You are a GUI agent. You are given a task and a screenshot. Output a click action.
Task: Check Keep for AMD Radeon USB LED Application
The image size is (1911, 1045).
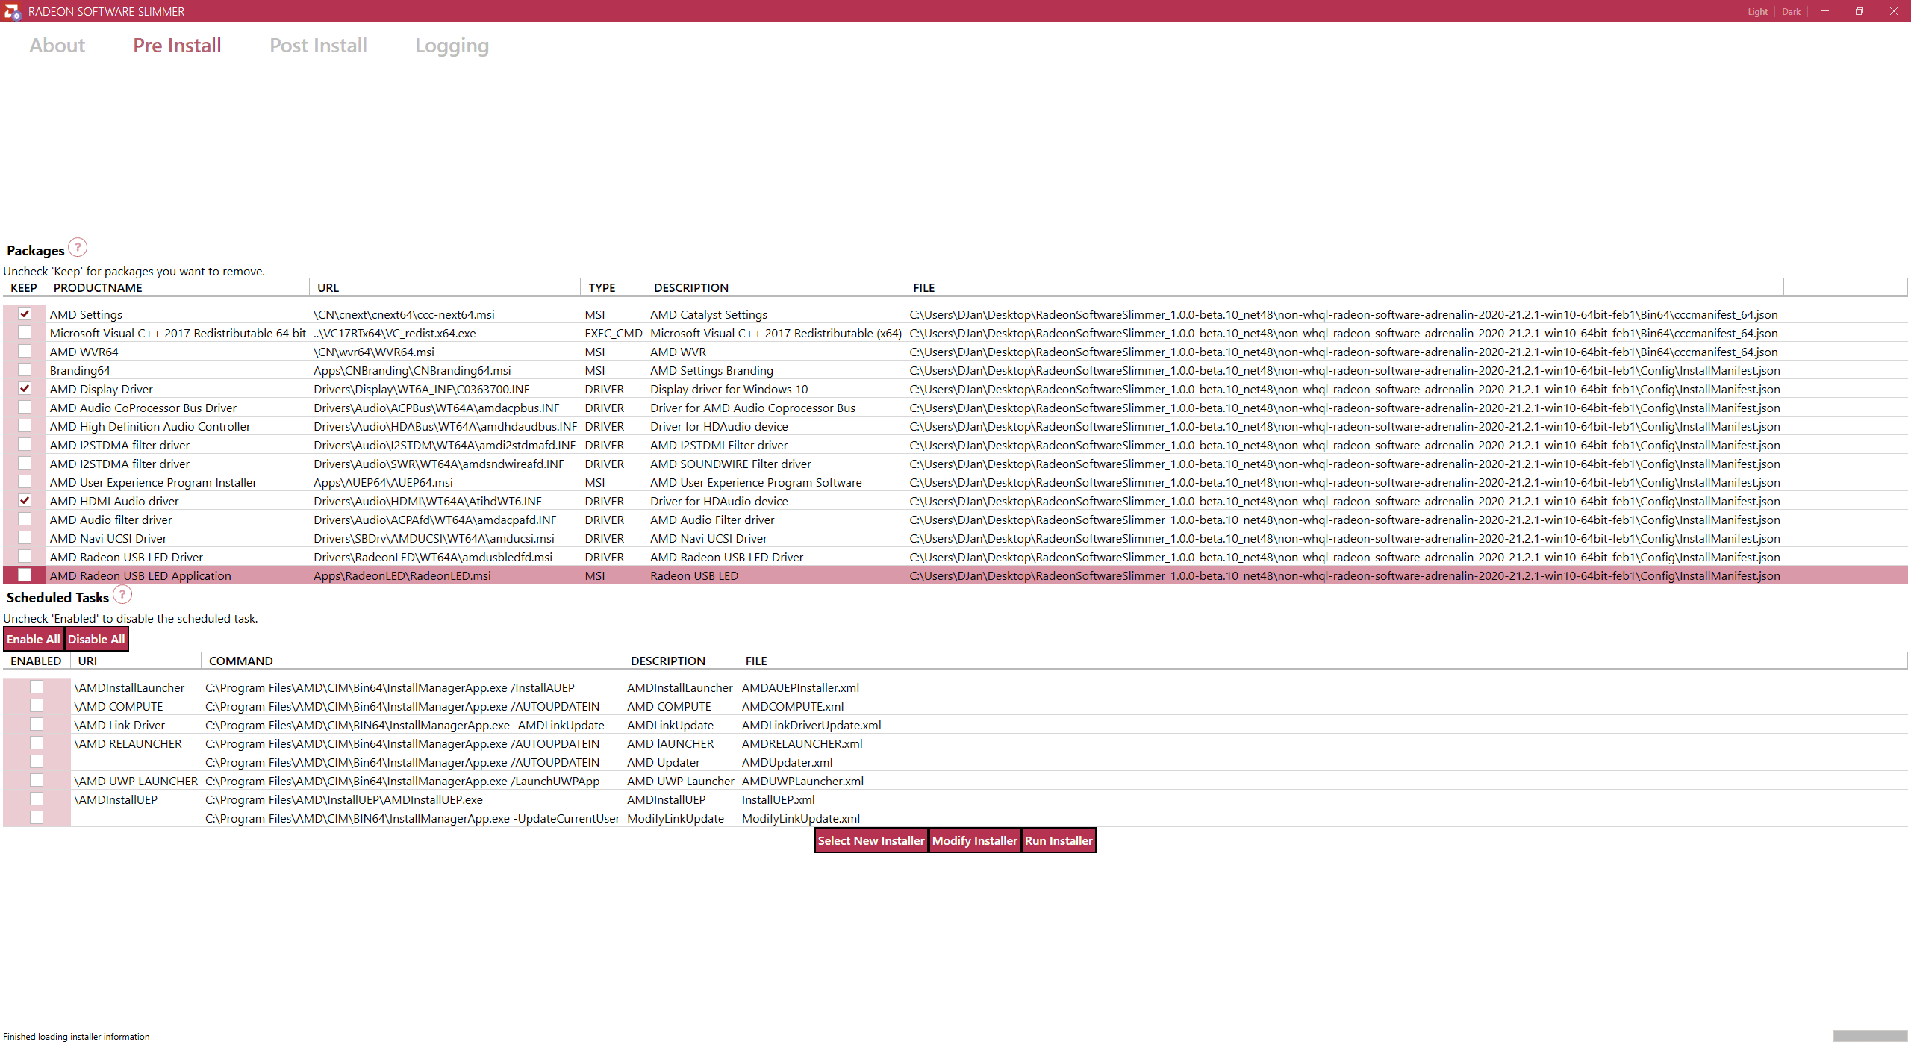pos(25,575)
